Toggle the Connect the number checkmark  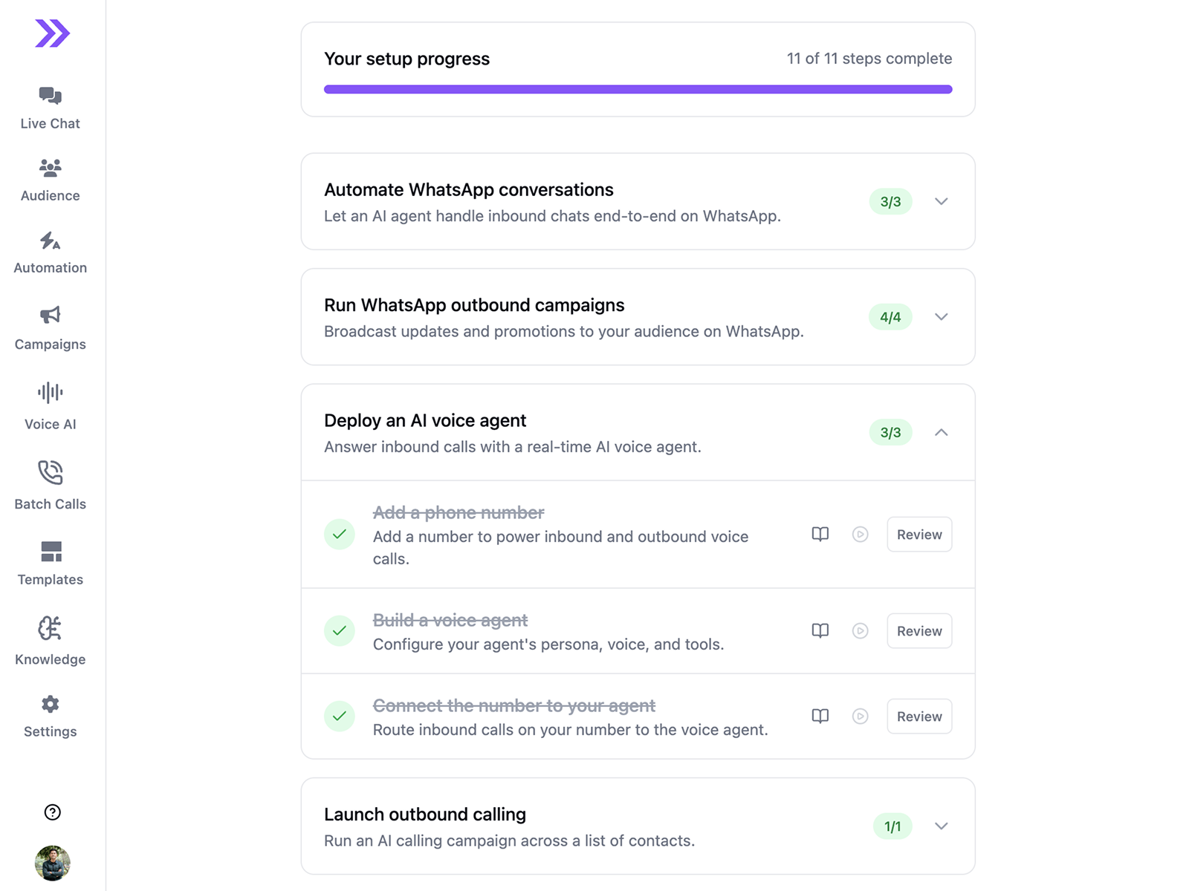pos(340,717)
